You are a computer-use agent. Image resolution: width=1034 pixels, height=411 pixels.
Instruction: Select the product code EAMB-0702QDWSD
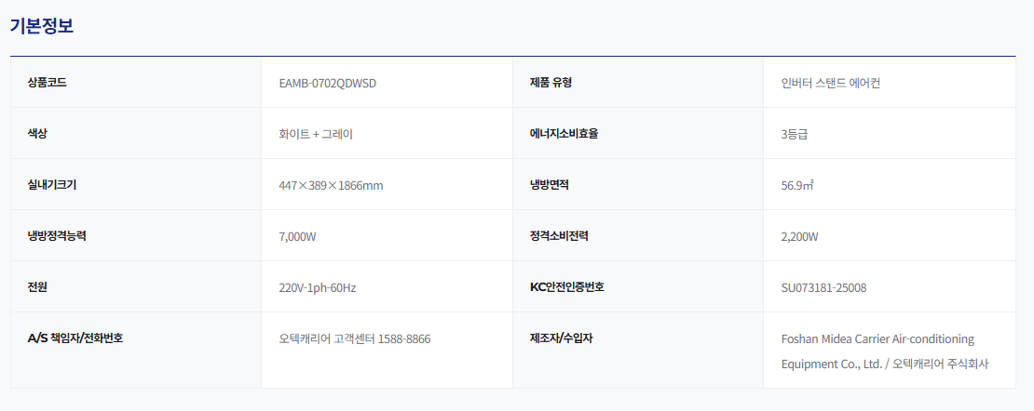[328, 83]
